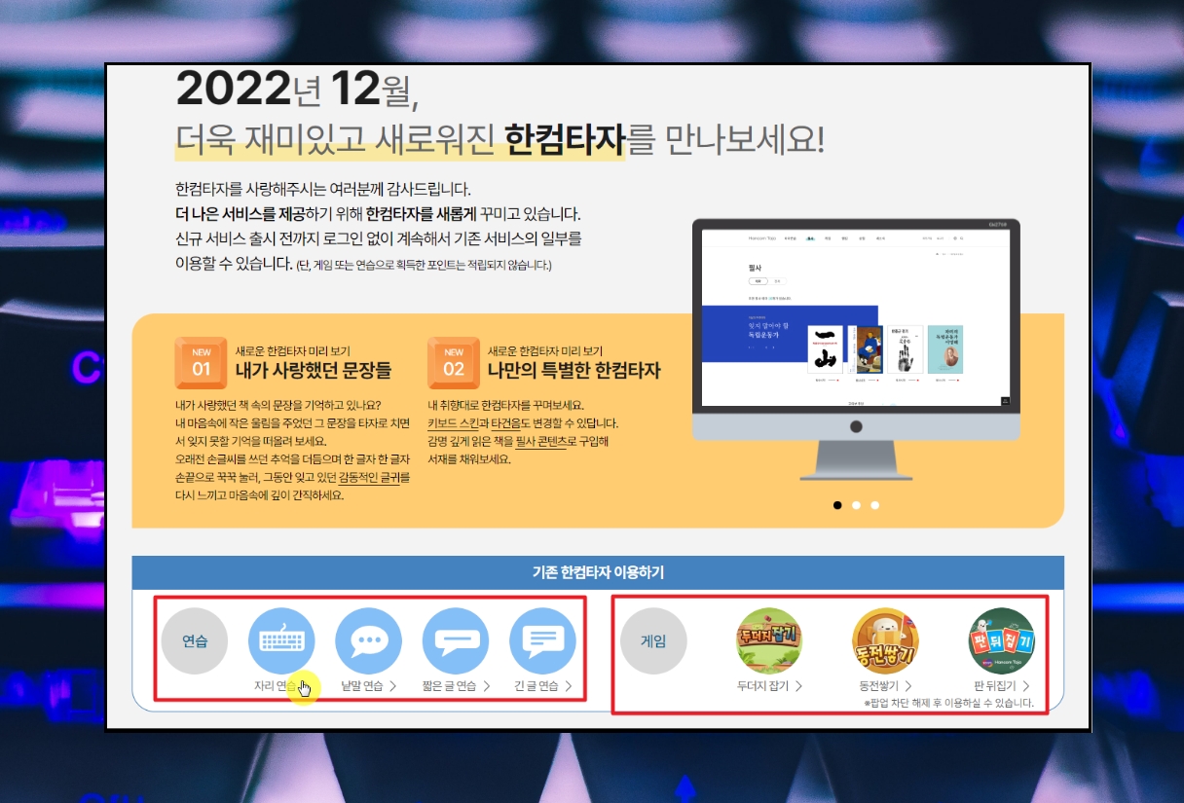This screenshot has width=1184, height=803.
Task: Launch the 판 뒤집기 game icon
Action: click(x=1001, y=641)
